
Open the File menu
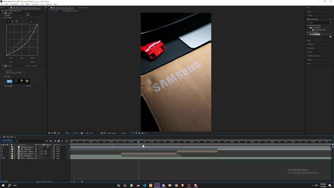tap(2, 4)
